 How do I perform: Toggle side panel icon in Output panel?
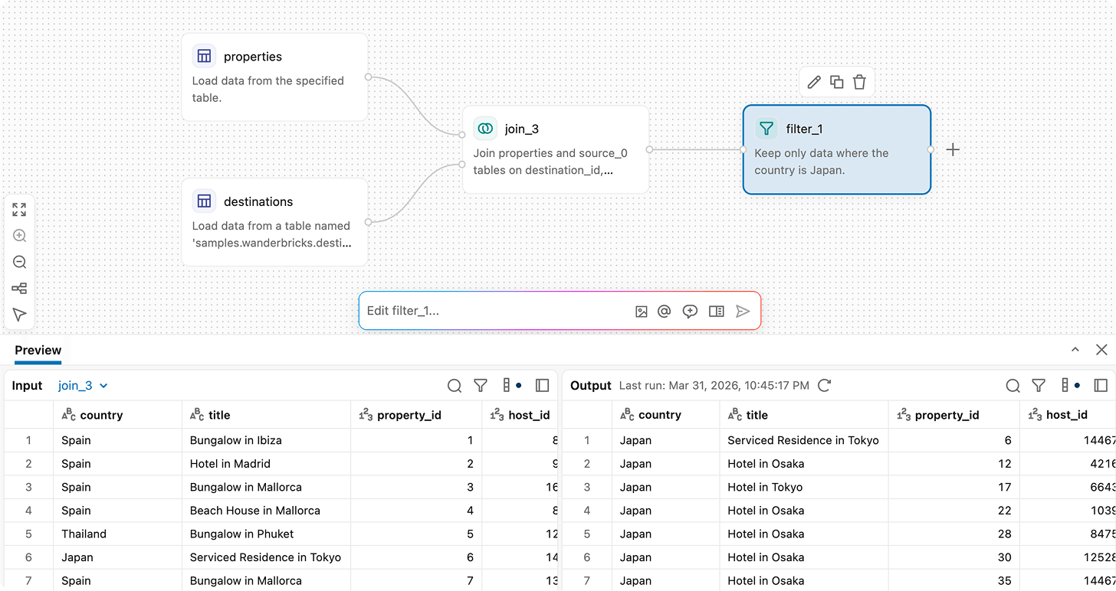click(x=1101, y=386)
